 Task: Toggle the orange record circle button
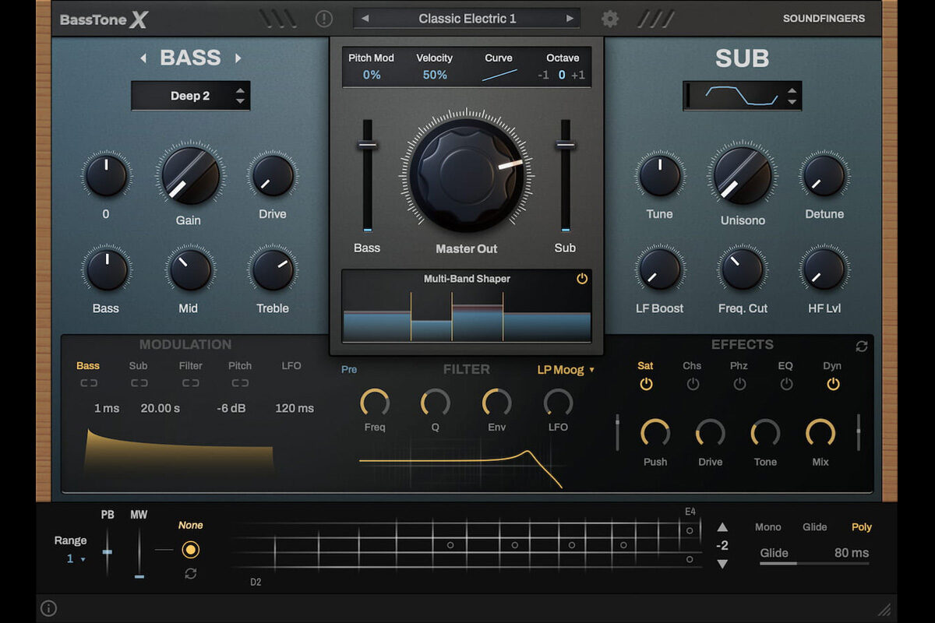(x=190, y=550)
